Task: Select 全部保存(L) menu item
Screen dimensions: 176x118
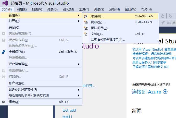Action: 41,52
